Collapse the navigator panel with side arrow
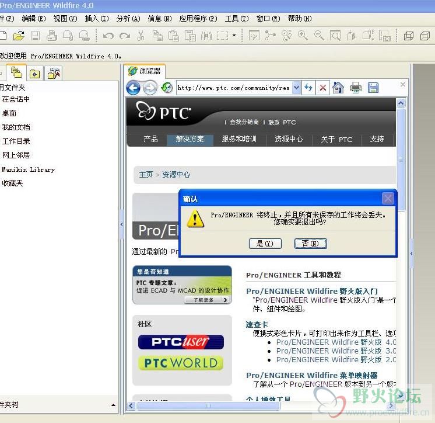Image resolution: width=435 pixels, height=423 pixels. tap(121, 224)
